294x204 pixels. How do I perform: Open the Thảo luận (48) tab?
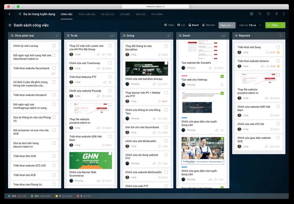pyautogui.click(x=87, y=14)
